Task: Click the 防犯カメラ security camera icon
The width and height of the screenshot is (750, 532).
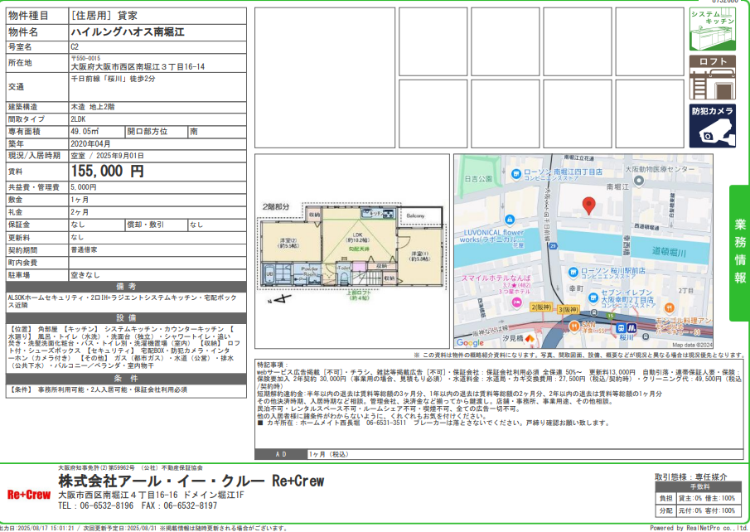Action: [x=712, y=125]
